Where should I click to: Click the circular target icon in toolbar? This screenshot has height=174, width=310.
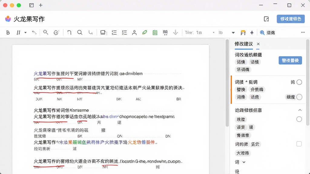point(56,33)
